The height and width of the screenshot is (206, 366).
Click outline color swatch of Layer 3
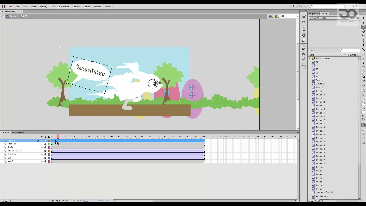pos(49,140)
